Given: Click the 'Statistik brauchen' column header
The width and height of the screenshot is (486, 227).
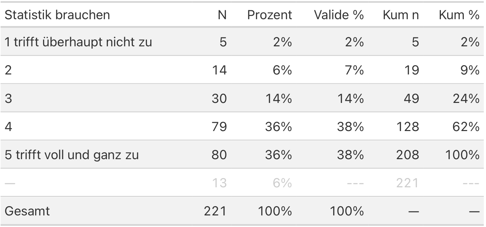Looking at the screenshot, I should click(57, 15).
